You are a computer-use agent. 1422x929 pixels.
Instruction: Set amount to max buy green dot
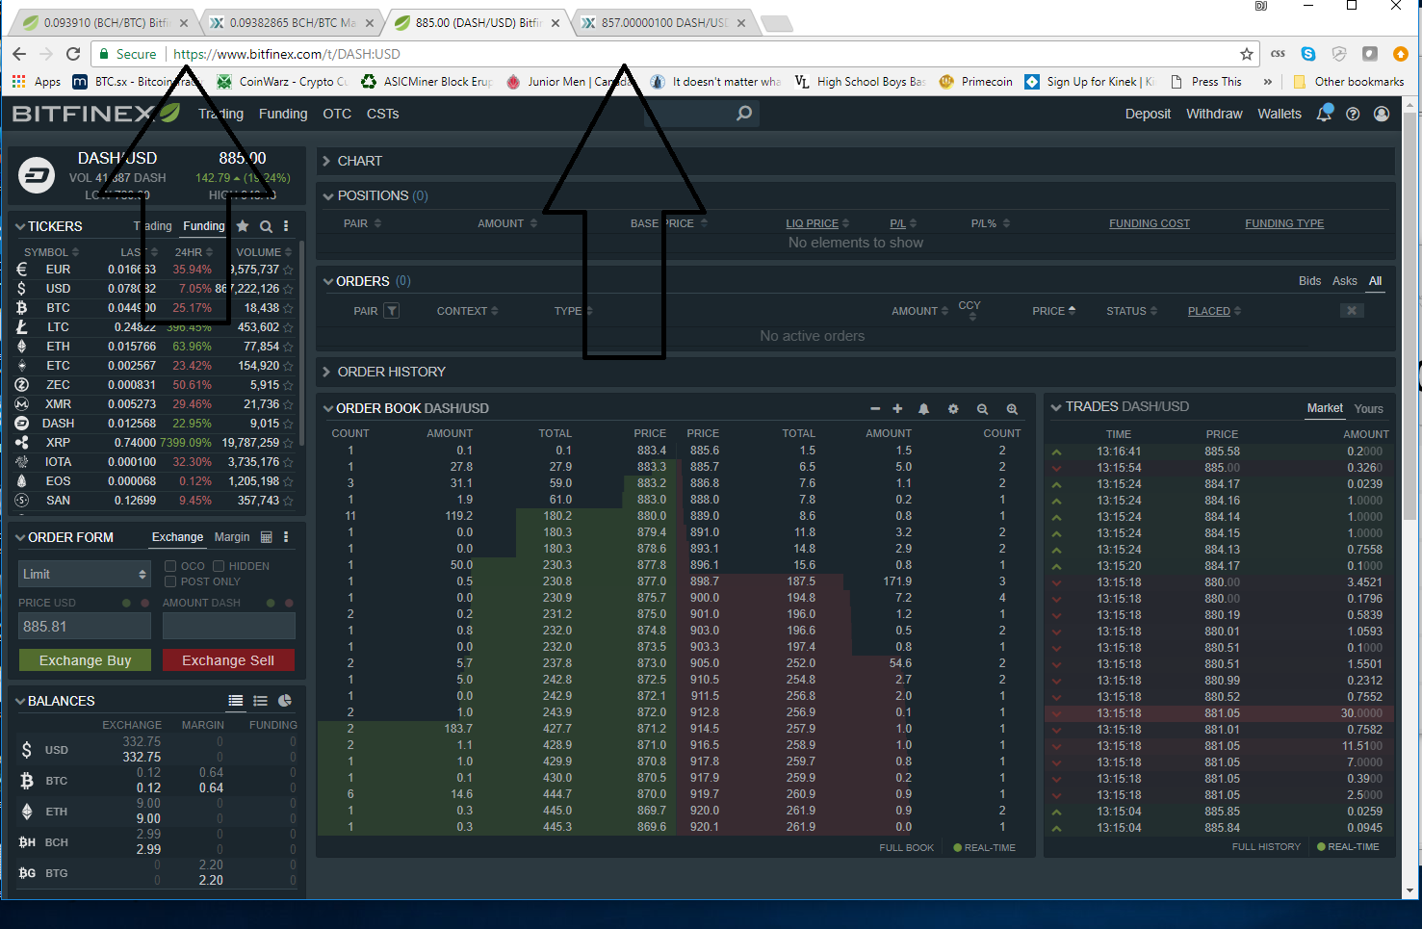[271, 603]
